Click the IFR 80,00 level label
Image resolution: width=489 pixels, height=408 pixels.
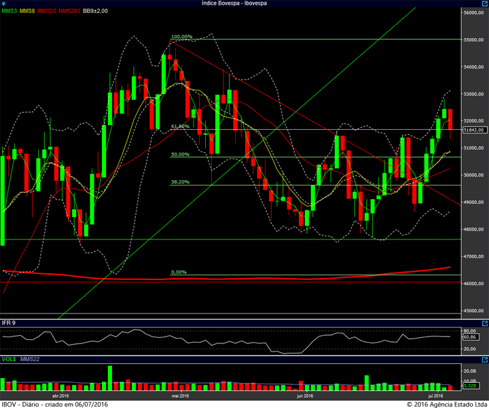coord(470,331)
